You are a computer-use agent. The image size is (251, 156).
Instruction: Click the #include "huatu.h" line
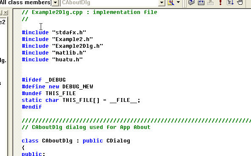coord(52,59)
